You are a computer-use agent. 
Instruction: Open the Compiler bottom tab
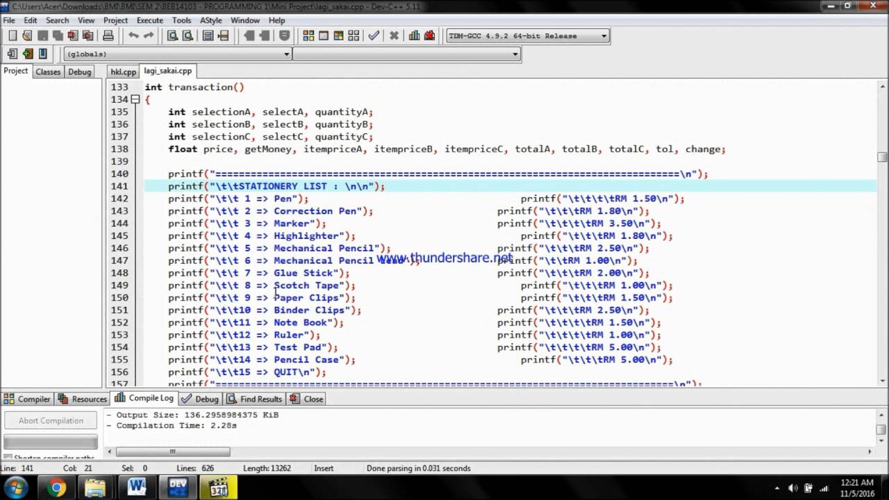pos(27,399)
